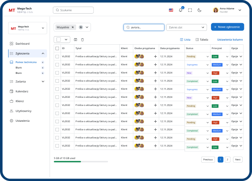Check the last table row checkbox
This screenshot has width=252, height=181.
pos(57,145)
